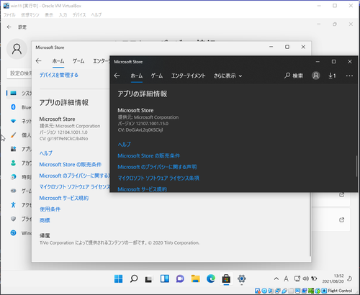Click user avatar in Settings window

click(17, 49)
